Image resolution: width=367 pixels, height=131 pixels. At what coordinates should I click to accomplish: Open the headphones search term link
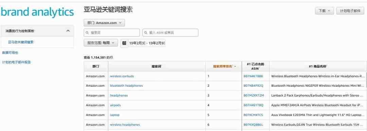pos(119,95)
